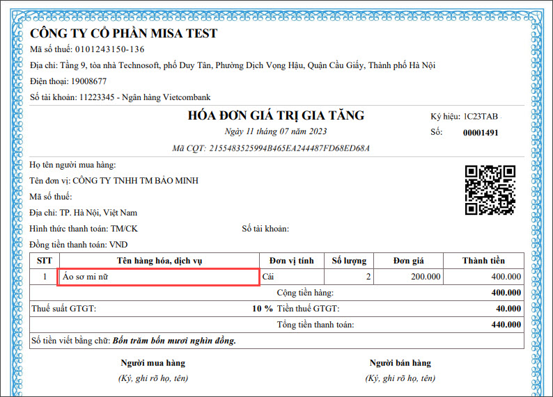
Task: Click the invoice title HÓA ĐƠN GIÁ TRỊ GIA TĂNG
Action: (x=276, y=115)
